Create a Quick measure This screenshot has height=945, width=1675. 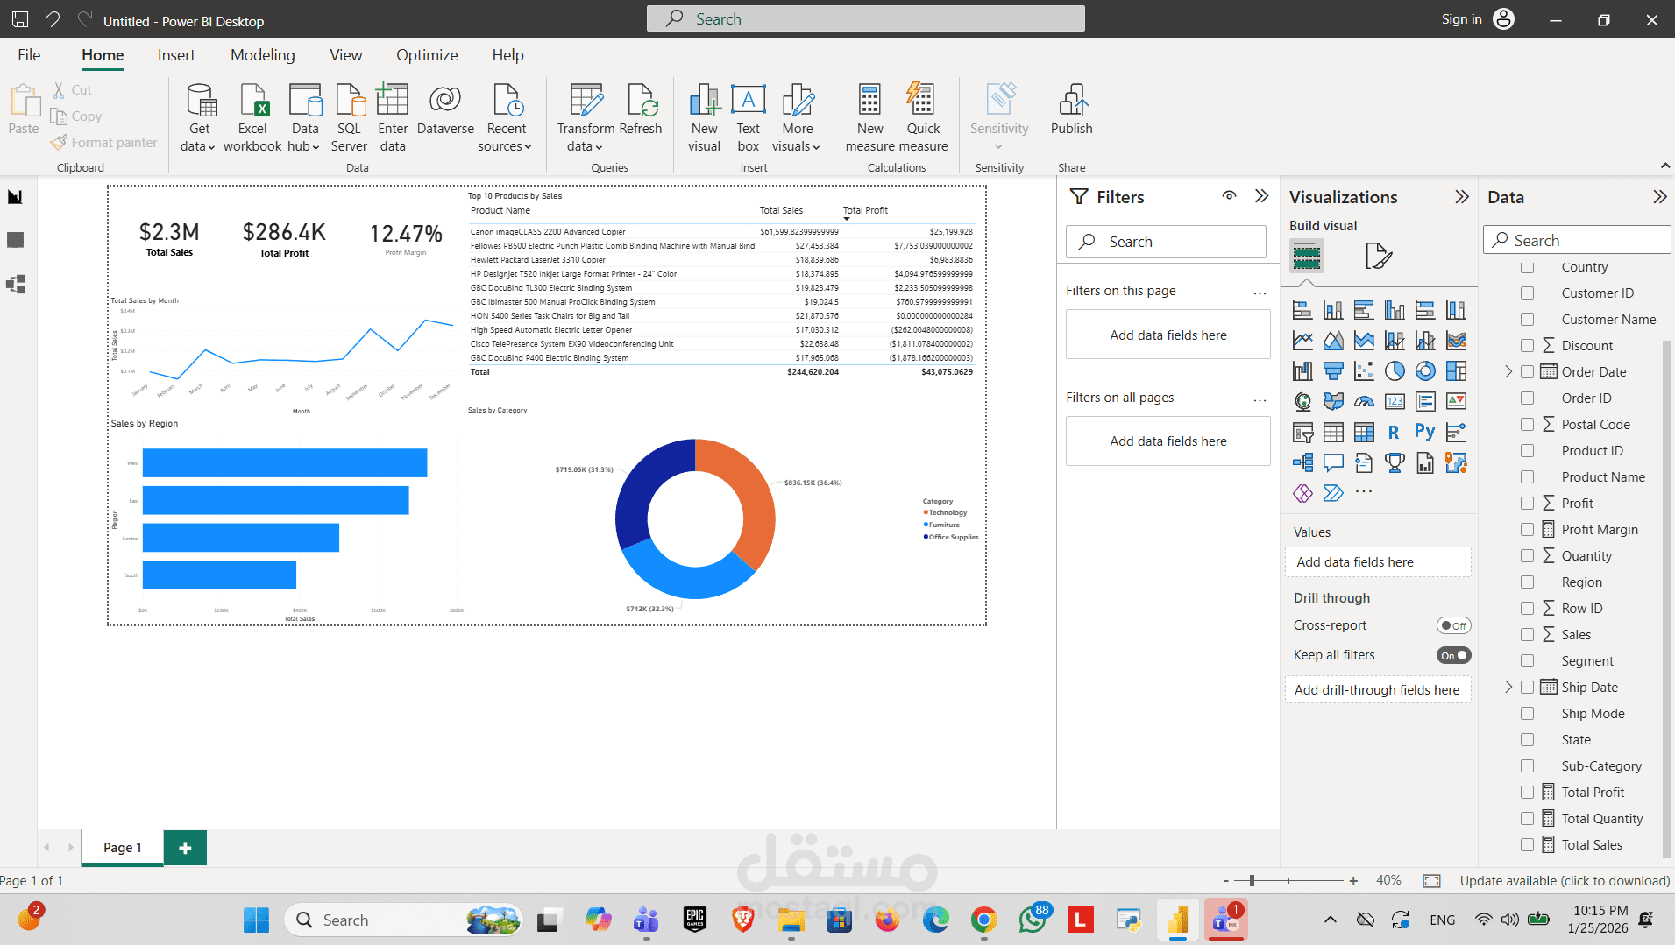923,118
